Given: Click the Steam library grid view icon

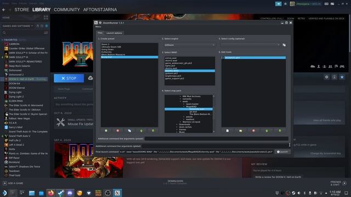Looking at the screenshot, I should point(46,18).
